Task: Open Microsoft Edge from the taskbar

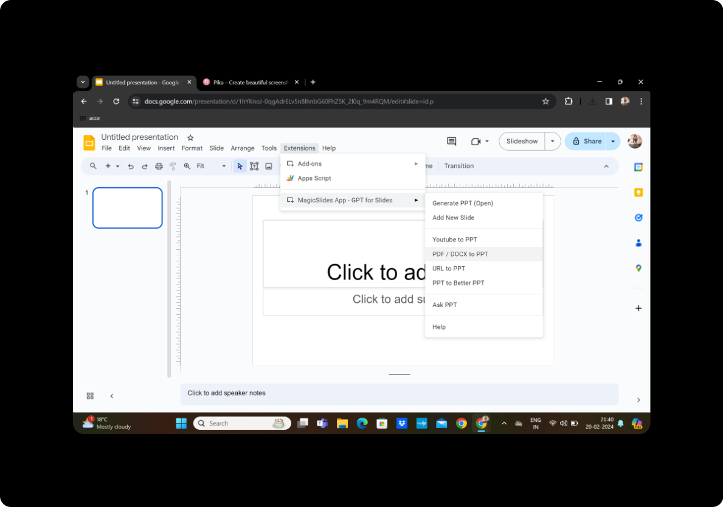Action: pyautogui.click(x=362, y=423)
